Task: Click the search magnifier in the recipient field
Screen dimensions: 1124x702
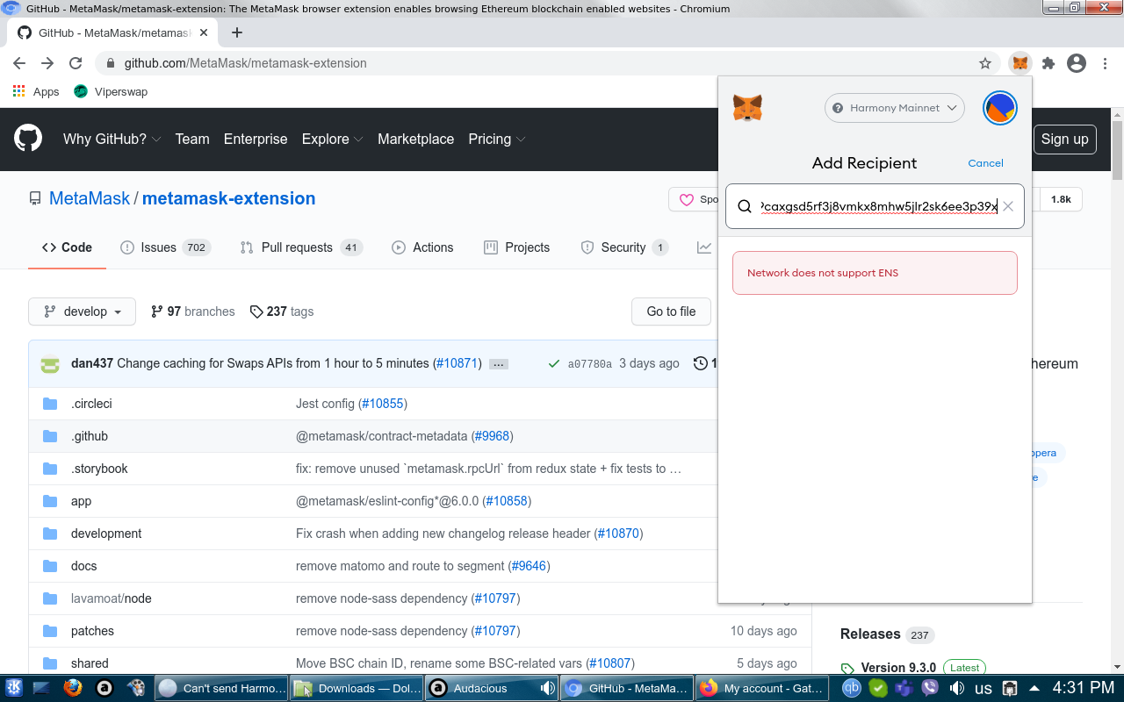Action: tap(745, 206)
